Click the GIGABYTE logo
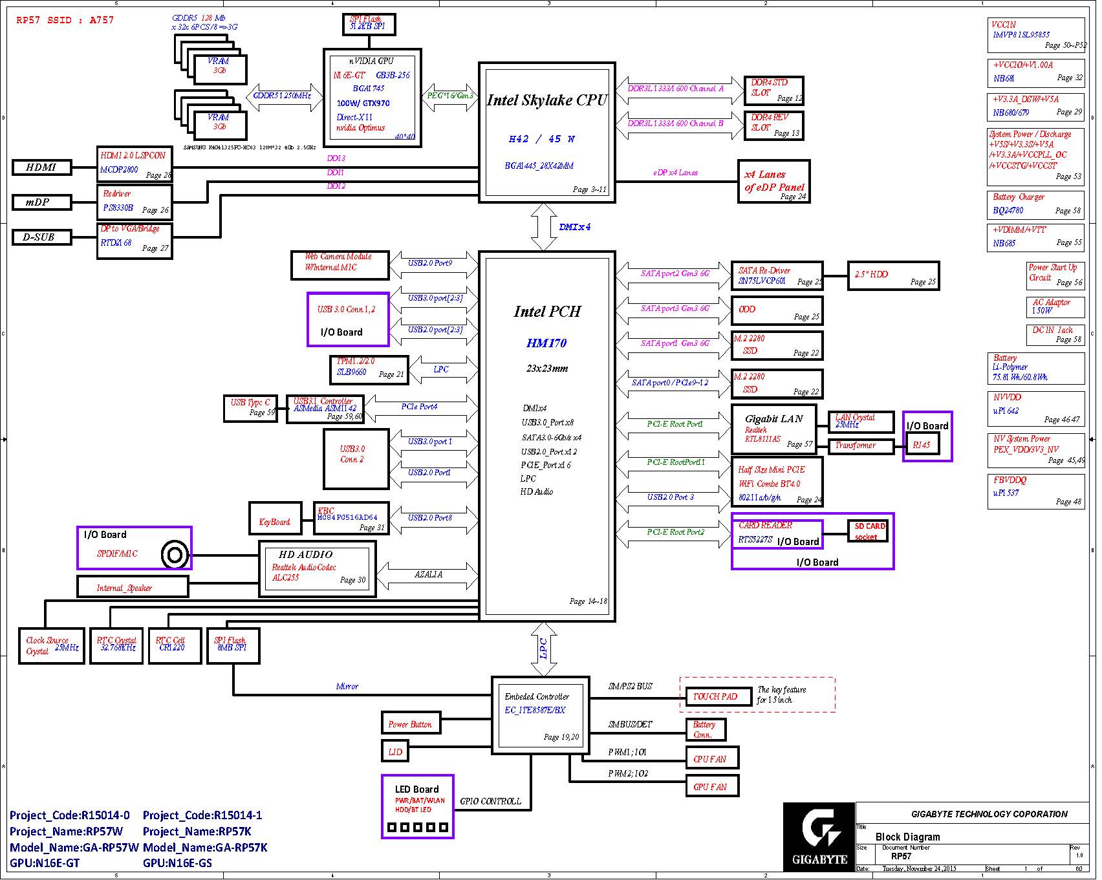The width and height of the screenshot is (1102, 880). (x=819, y=837)
